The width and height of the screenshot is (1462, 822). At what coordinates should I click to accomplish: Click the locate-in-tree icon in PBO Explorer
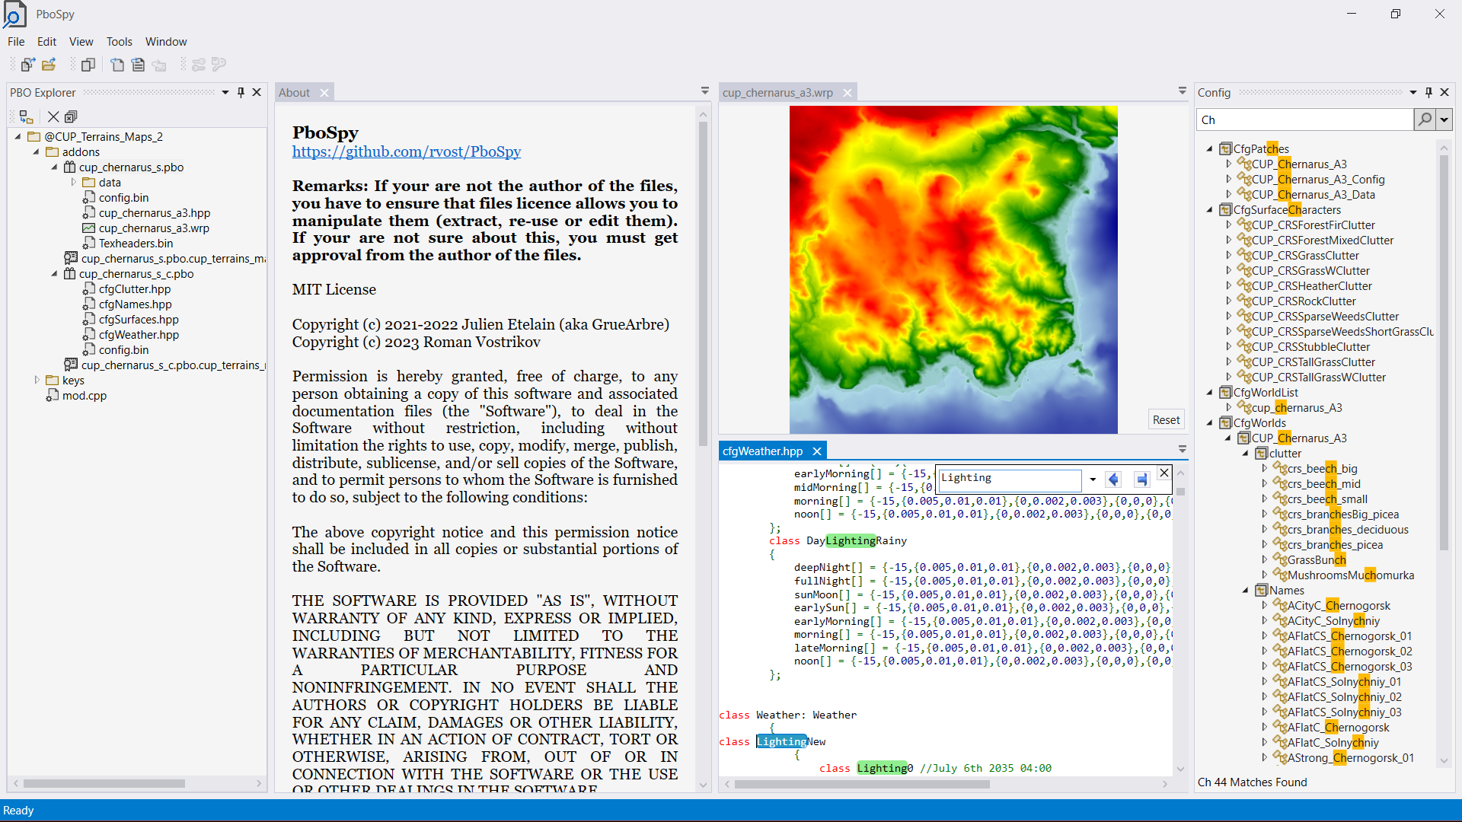26,116
